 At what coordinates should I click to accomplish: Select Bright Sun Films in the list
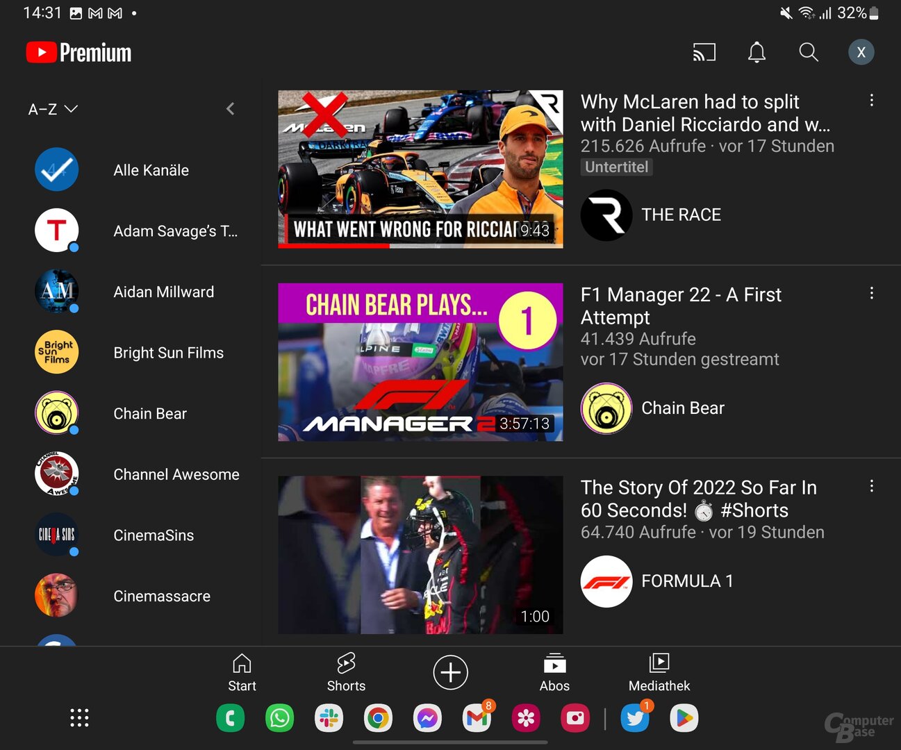point(169,353)
